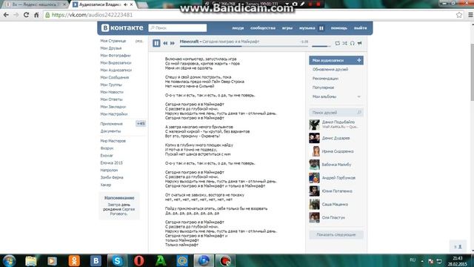Screen dimensions: 474x267
Task: Select friend Ирина Сидоренко
Action: pos(338,151)
